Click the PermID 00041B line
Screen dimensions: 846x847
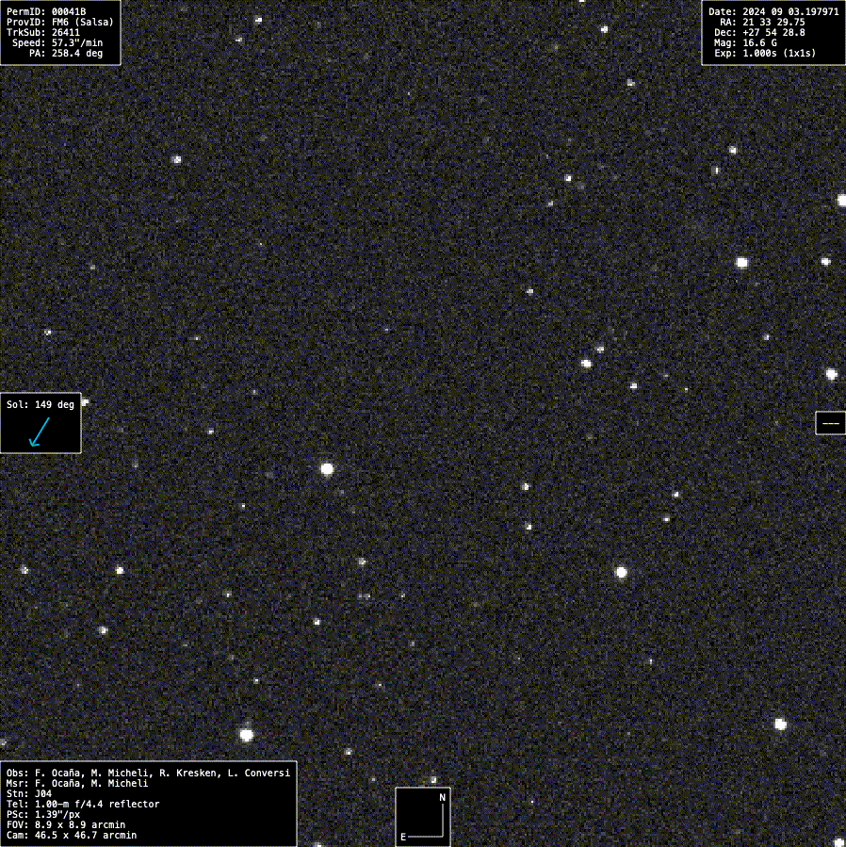coord(46,11)
